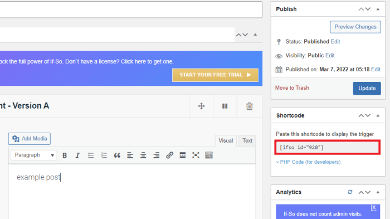Viewport: 390px width, 219px height.
Task: Switch to the Text editor tab
Action: [x=247, y=140]
